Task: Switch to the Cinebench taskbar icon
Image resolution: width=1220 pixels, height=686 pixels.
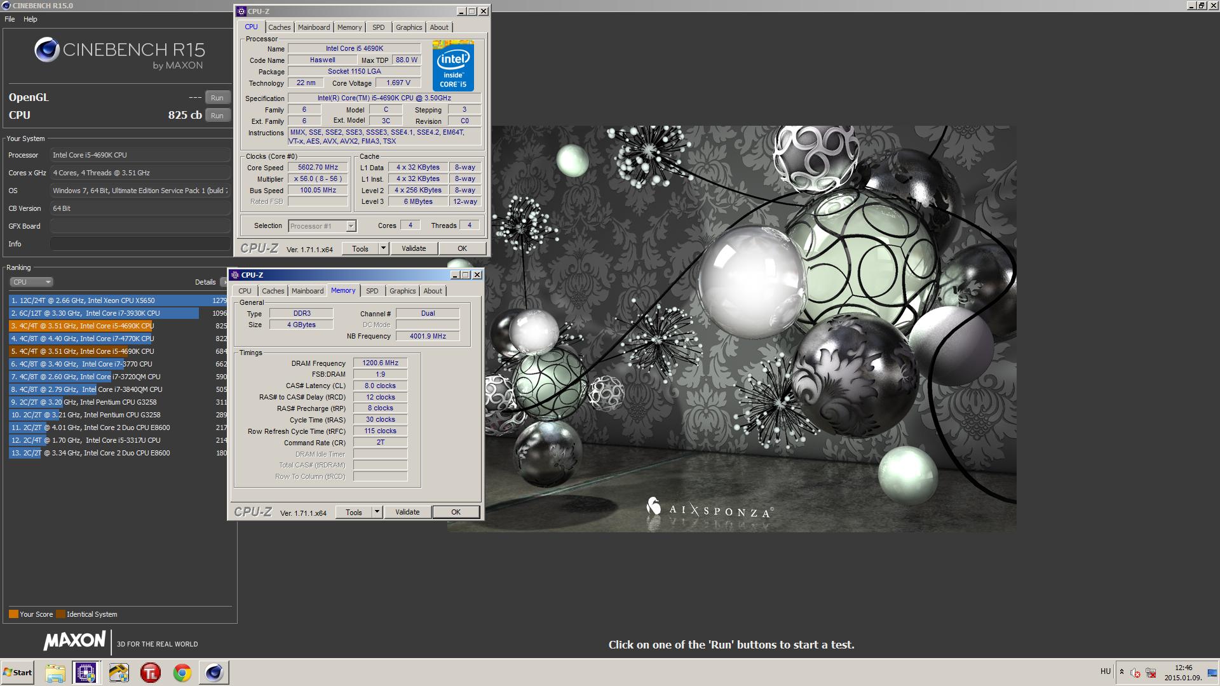Action: pos(214,673)
